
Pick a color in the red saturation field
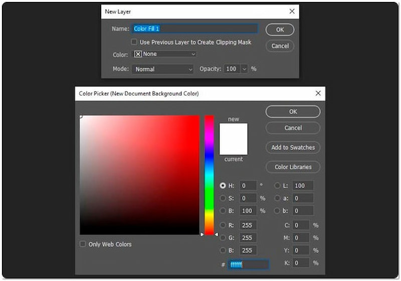[140, 175]
